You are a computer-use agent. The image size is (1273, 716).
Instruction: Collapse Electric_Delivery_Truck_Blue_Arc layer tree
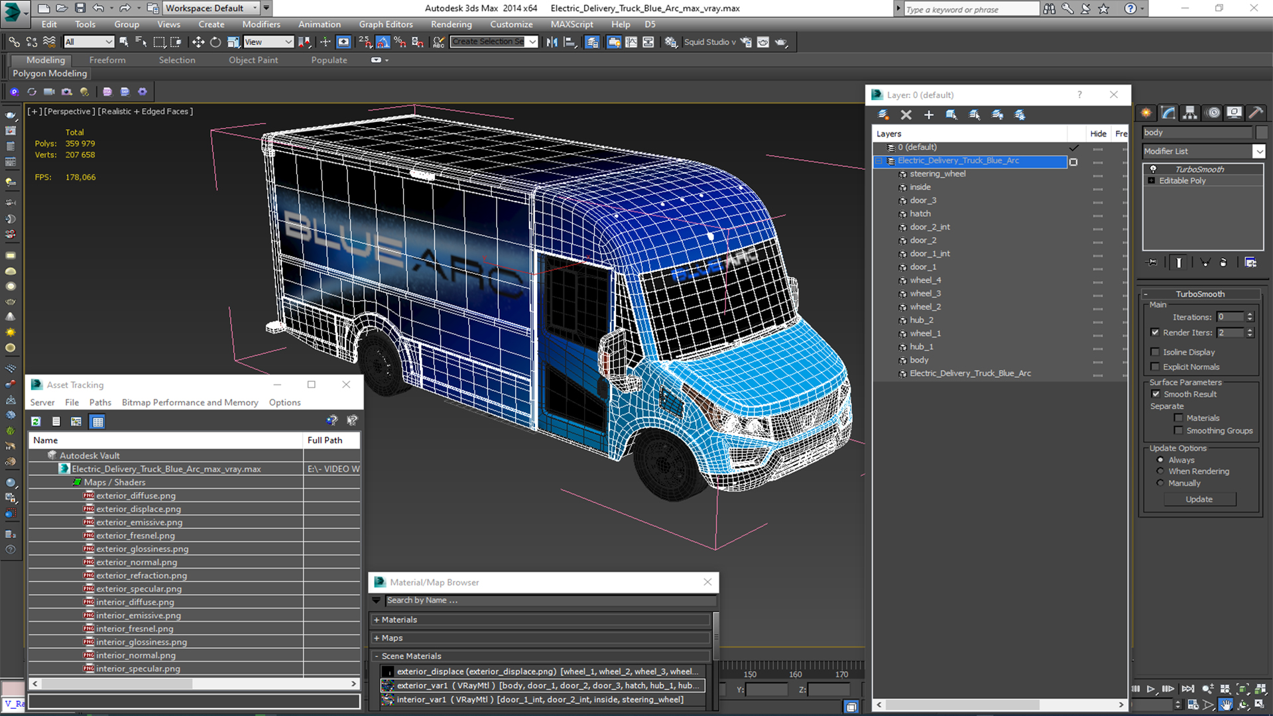click(x=879, y=161)
